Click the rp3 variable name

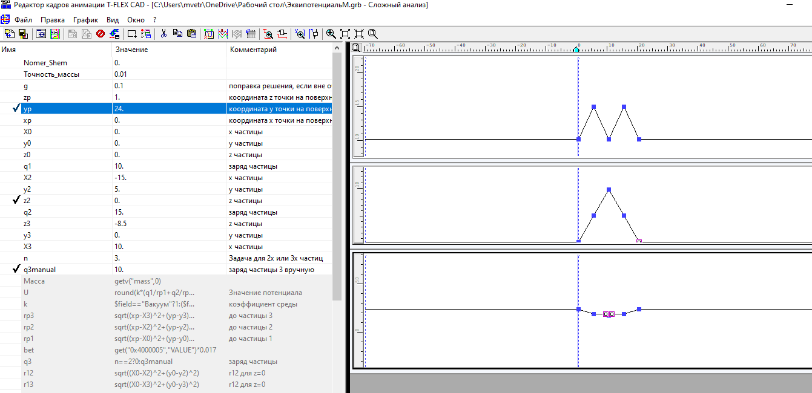[x=28, y=316]
